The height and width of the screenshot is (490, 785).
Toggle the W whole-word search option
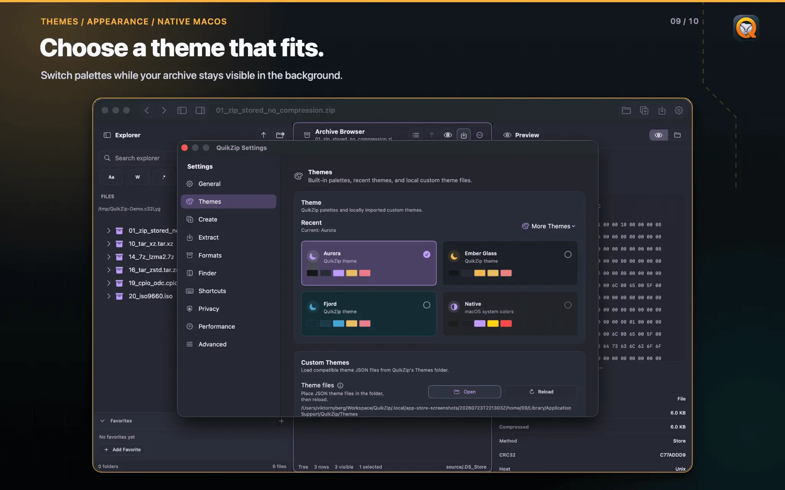pos(138,177)
